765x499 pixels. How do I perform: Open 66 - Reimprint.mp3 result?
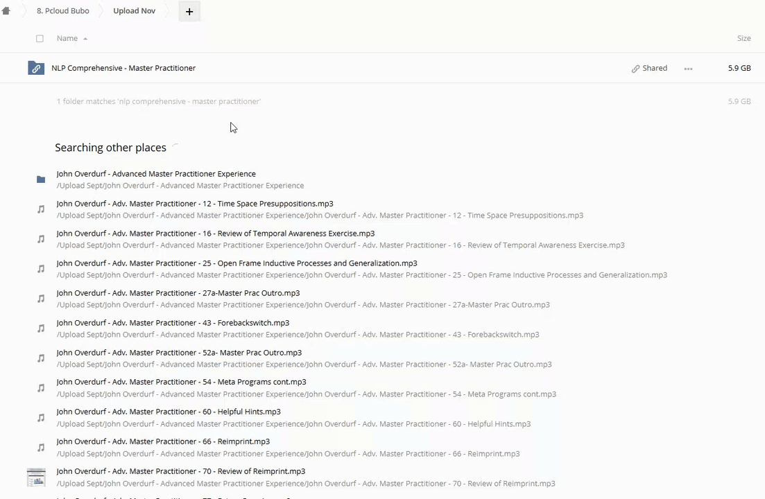(x=163, y=441)
